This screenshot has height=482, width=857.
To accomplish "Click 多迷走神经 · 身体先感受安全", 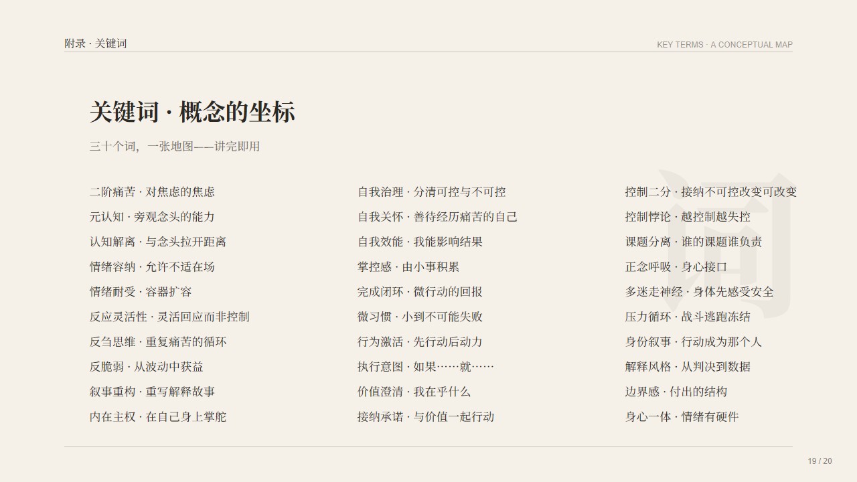I will pyautogui.click(x=700, y=292).
